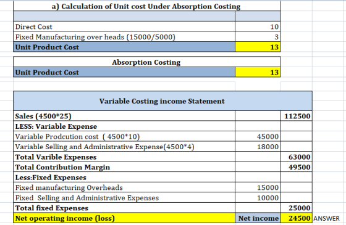Select yellow 13 cell beside Fixed Manufacturing section
346x225 pixels.
click(258, 47)
